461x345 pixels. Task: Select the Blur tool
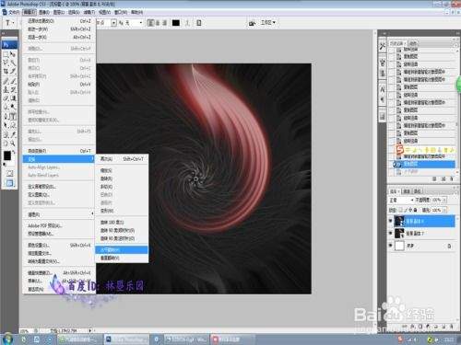click(6, 107)
